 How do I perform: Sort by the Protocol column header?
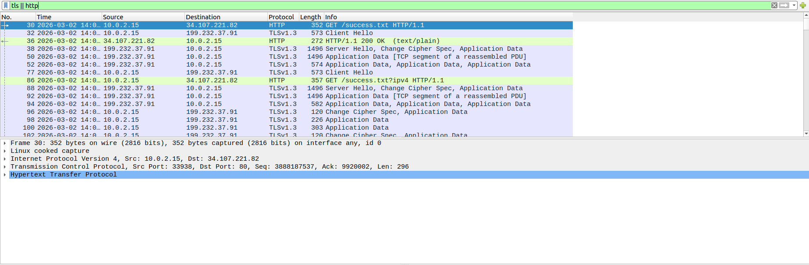point(283,17)
